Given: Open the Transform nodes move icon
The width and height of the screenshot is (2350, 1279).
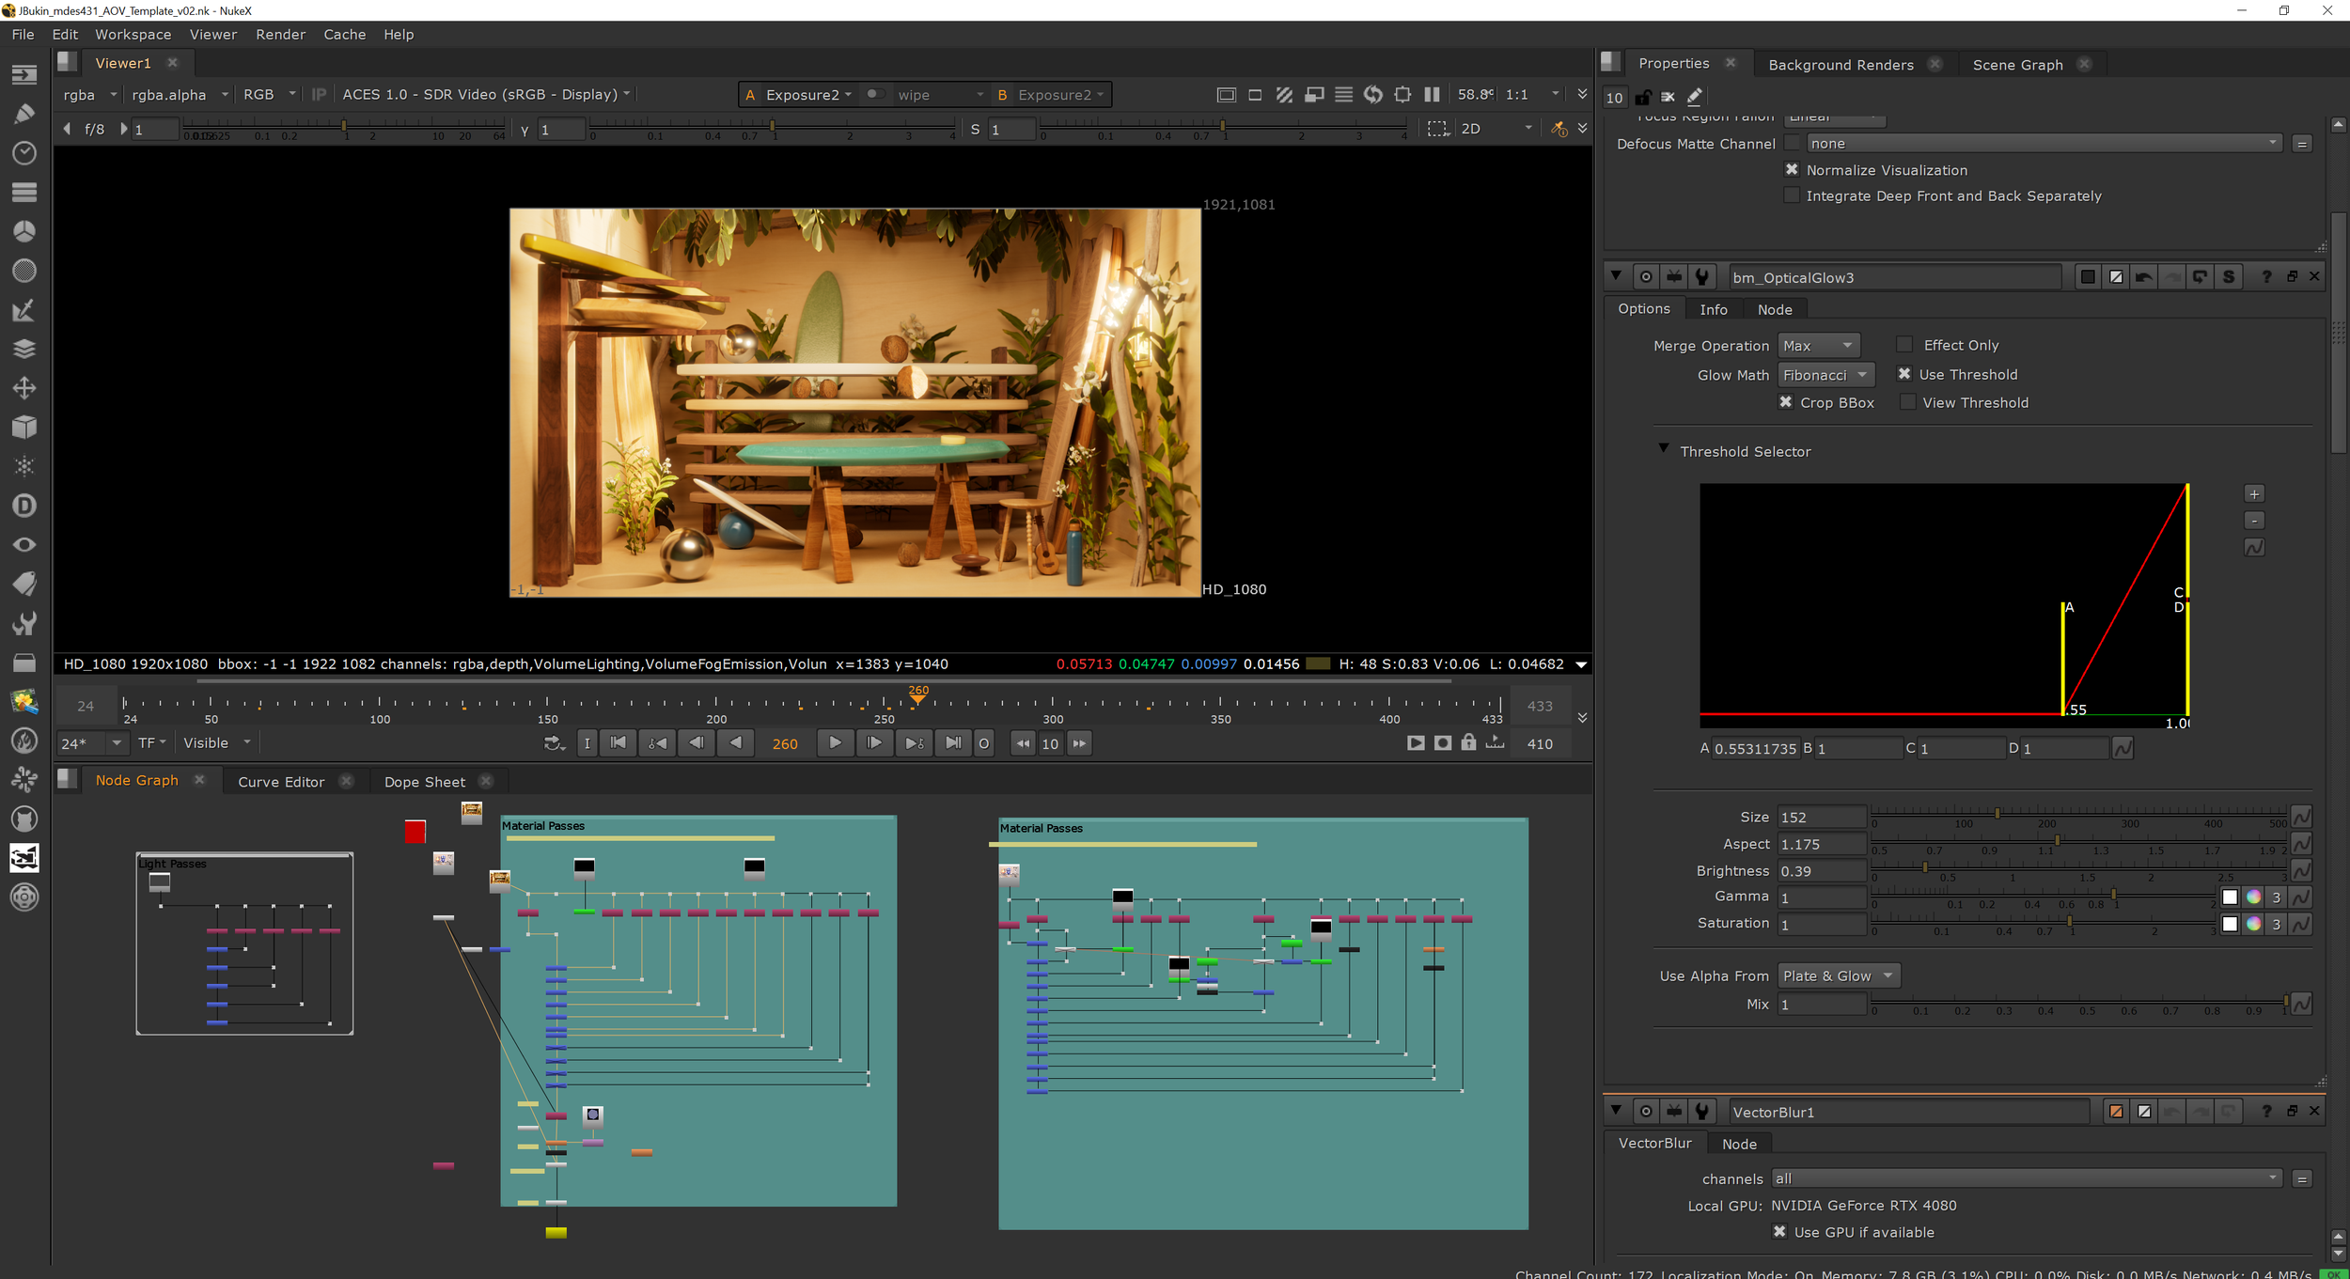Looking at the screenshot, I should 24,388.
